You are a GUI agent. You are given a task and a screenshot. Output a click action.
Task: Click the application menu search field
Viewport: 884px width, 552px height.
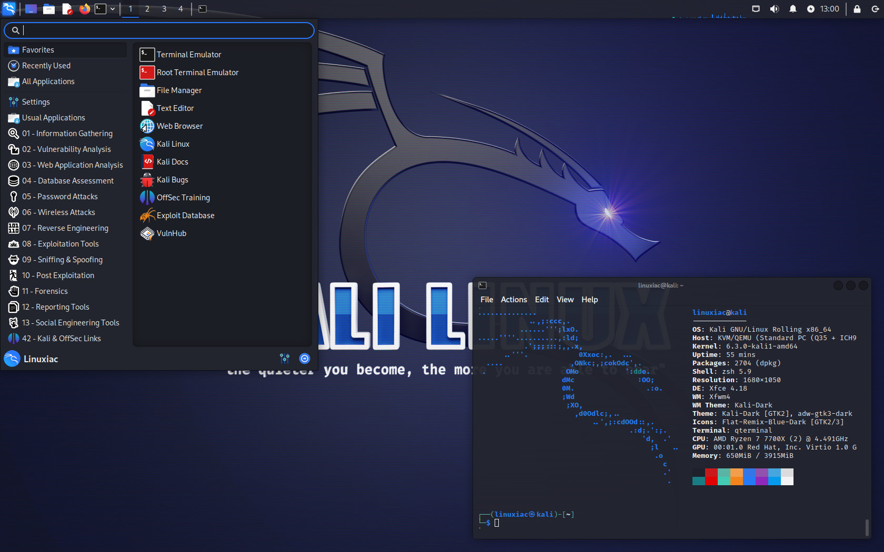pos(158,30)
